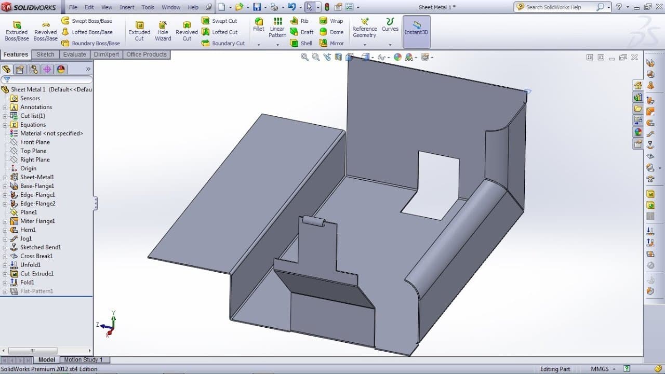The width and height of the screenshot is (665, 374).
Task: Open the File menu
Action: (73, 7)
